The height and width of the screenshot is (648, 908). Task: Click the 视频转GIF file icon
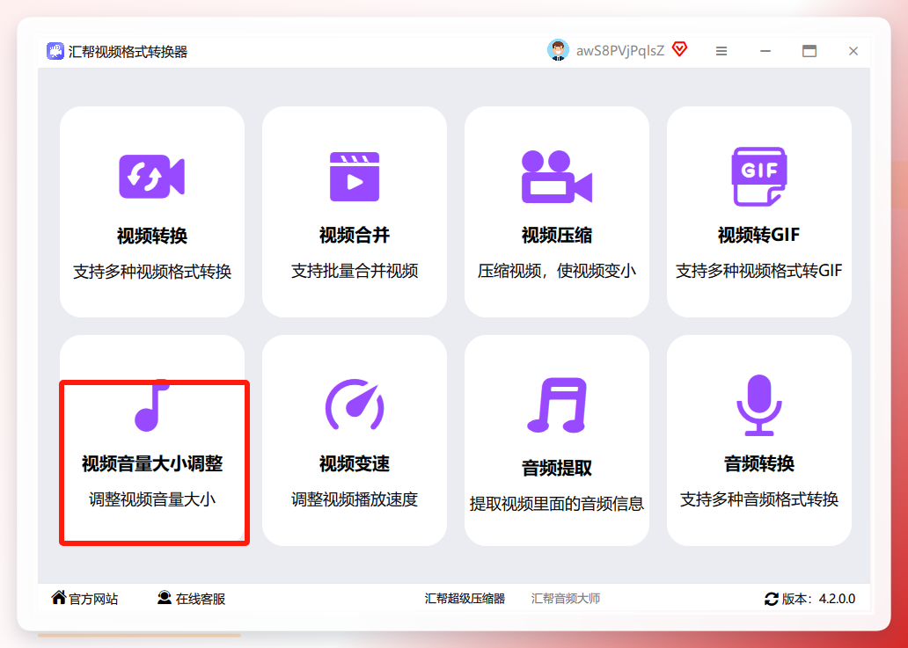click(758, 177)
